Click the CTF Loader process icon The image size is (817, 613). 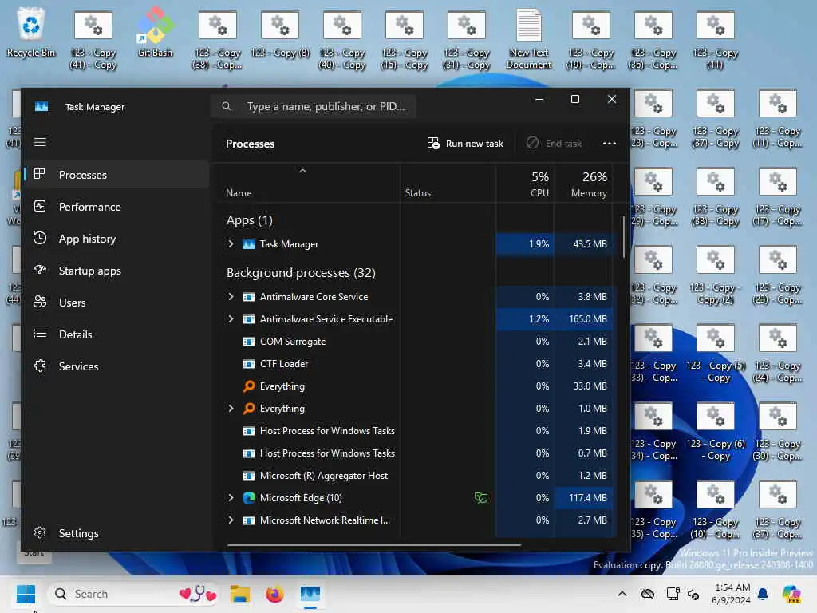click(x=249, y=364)
